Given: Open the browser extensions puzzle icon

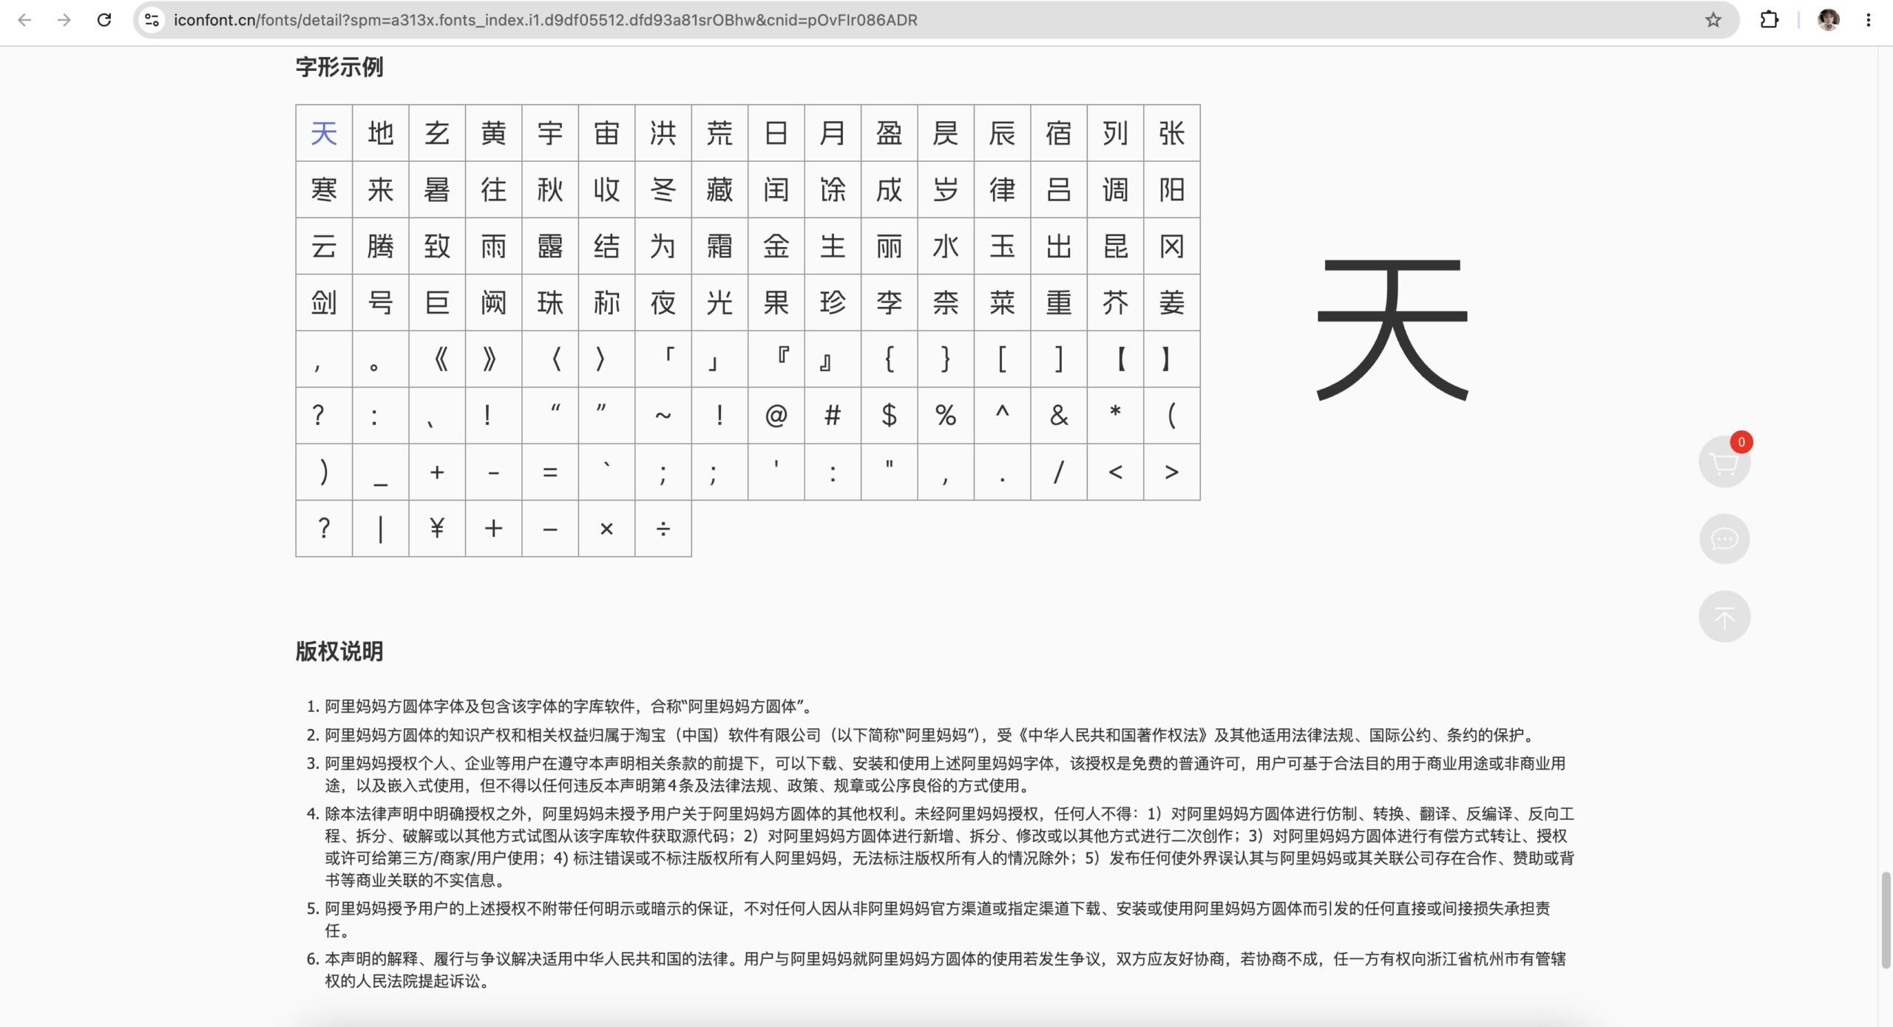Looking at the screenshot, I should coord(1769,20).
